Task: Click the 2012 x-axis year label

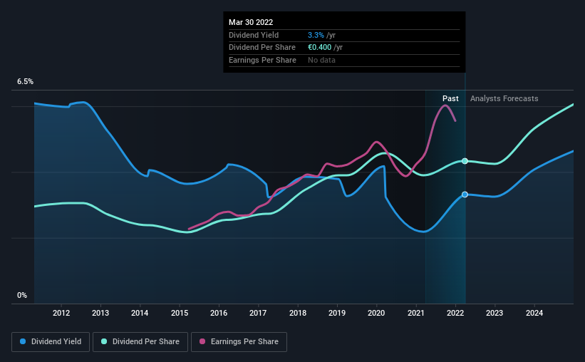Action: click(x=61, y=313)
